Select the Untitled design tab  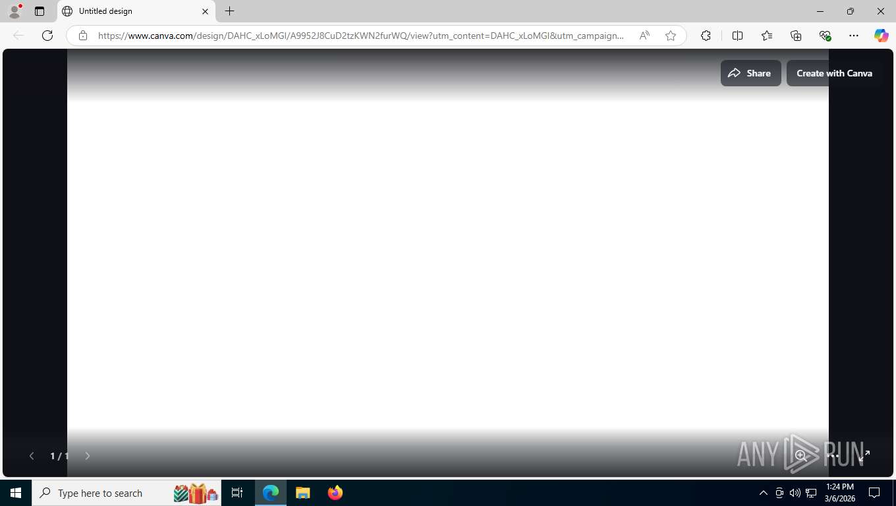(136, 11)
